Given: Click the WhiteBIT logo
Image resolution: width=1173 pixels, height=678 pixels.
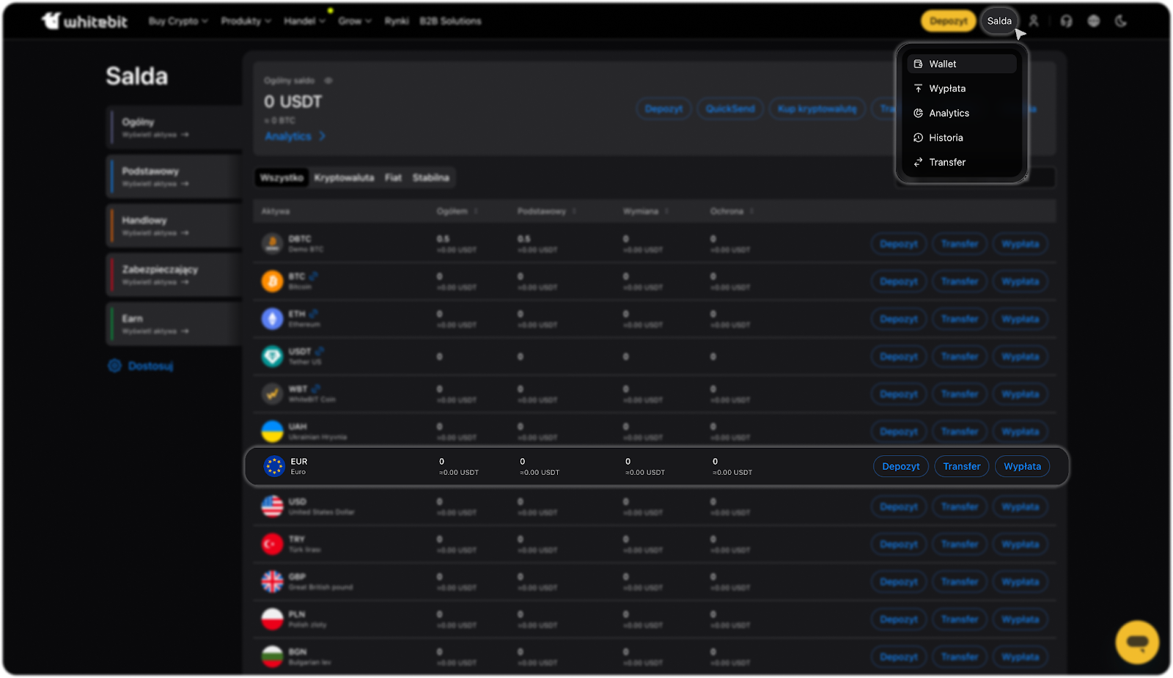Looking at the screenshot, I should pos(84,21).
